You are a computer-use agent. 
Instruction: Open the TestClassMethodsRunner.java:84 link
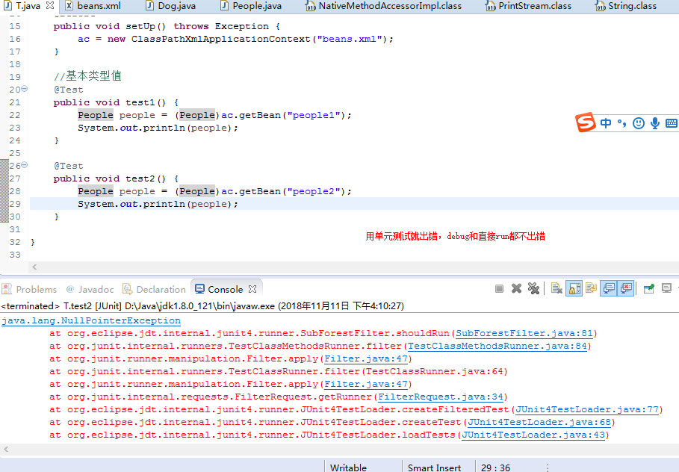click(497, 346)
